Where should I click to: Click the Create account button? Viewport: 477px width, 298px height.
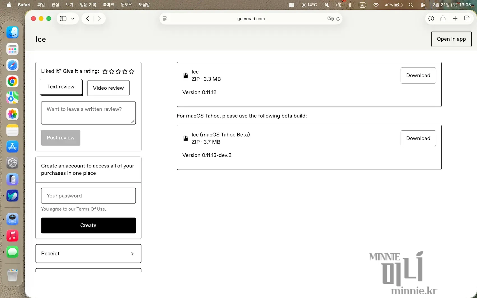pyautogui.click(x=88, y=225)
